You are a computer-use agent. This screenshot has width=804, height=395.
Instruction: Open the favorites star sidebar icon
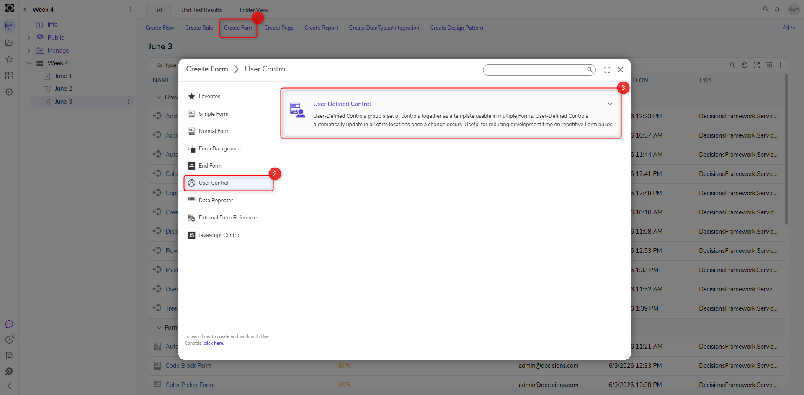[x=9, y=59]
